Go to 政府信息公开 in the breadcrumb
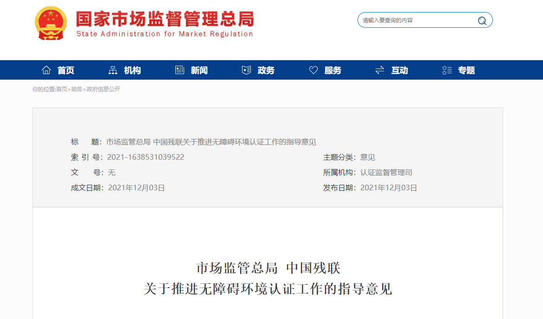The height and width of the screenshot is (319, 543). (x=103, y=89)
